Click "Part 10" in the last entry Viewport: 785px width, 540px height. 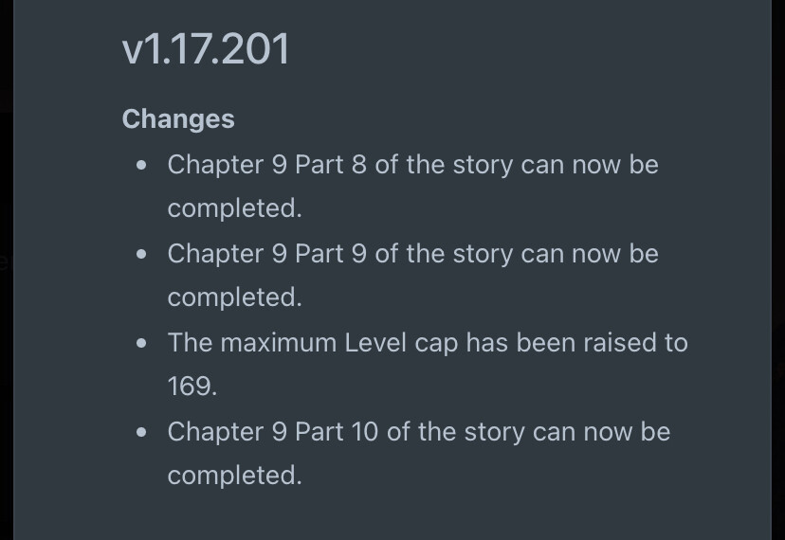(x=337, y=432)
